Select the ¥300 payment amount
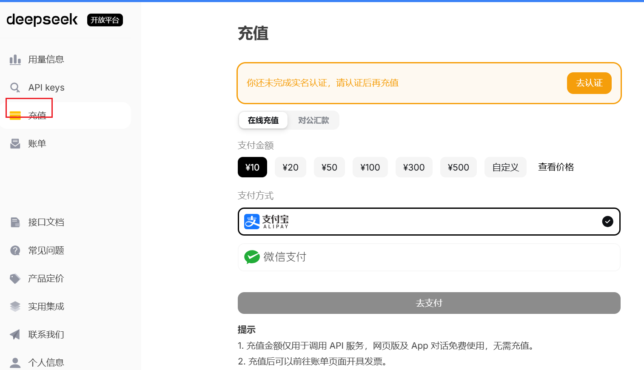 tap(414, 167)
